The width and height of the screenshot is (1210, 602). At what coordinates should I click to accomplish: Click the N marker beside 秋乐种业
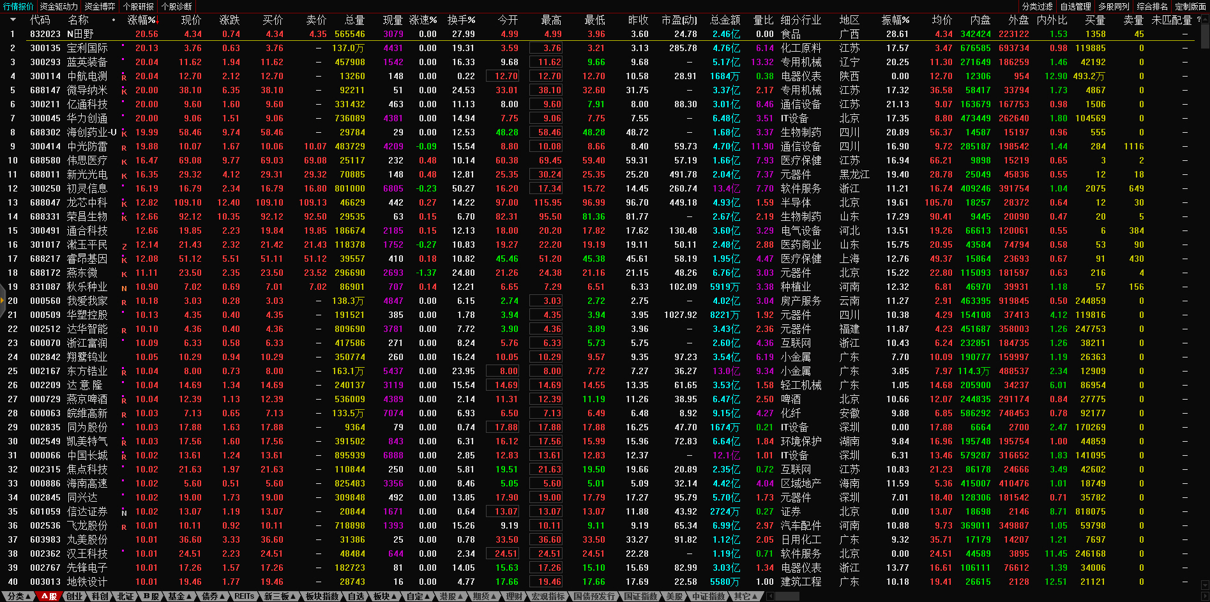coord(124,287)
